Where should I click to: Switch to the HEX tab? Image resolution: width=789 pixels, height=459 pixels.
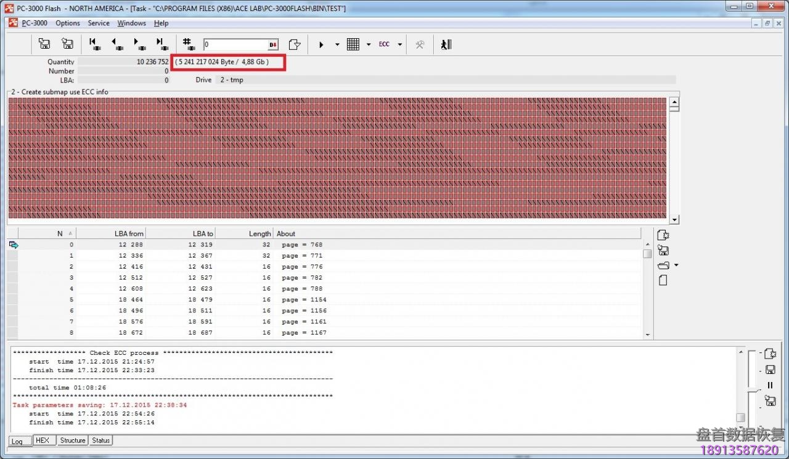pyautogui.click(x=42, y=441)
